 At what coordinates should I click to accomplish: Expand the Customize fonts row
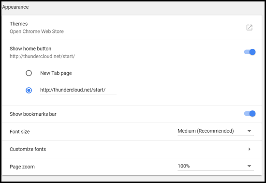[132, 150]
